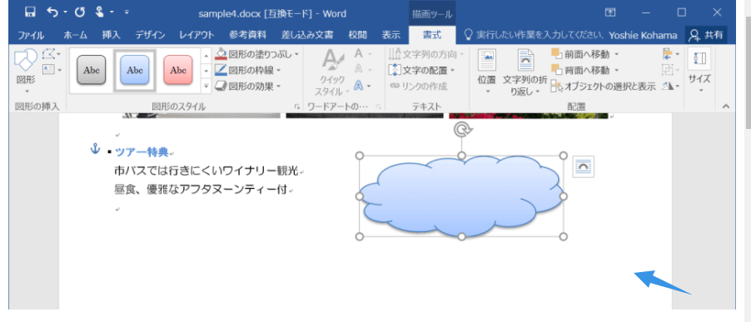Open 図形のスタイル dialog launcher
This screenshot has height=322, width=751.
(297, 107)
